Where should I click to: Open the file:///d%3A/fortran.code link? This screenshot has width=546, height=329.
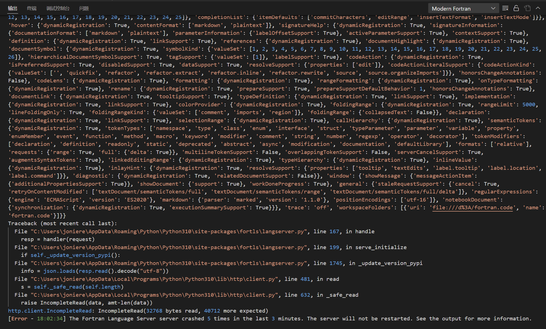click(472, 207)
